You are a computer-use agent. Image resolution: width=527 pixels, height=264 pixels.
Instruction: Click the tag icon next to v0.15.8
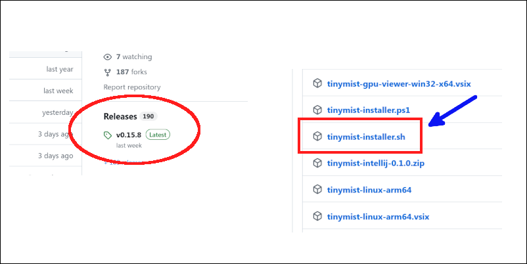[108, 135]
